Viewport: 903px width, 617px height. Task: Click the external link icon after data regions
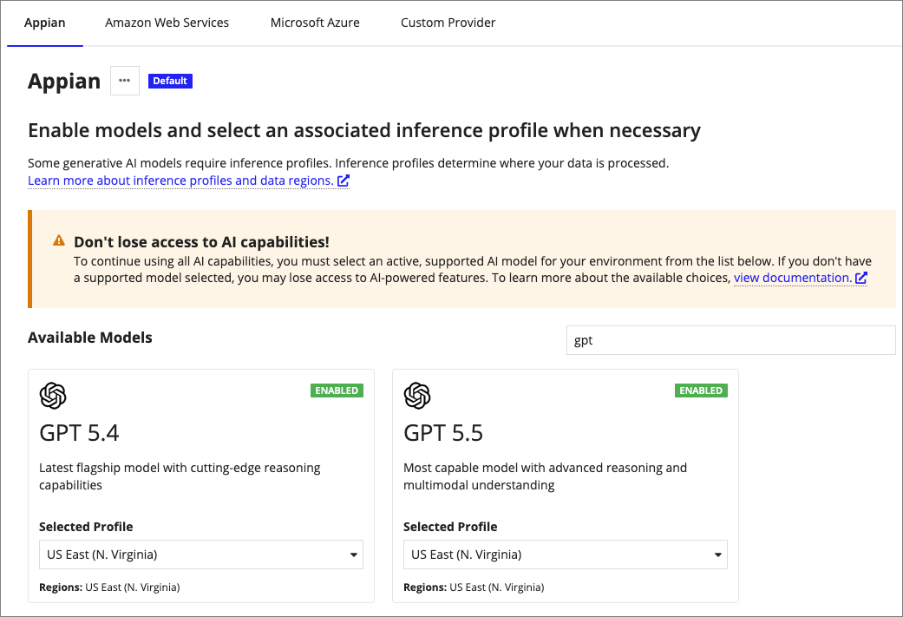pyautogui.click(x=344, y=181)
